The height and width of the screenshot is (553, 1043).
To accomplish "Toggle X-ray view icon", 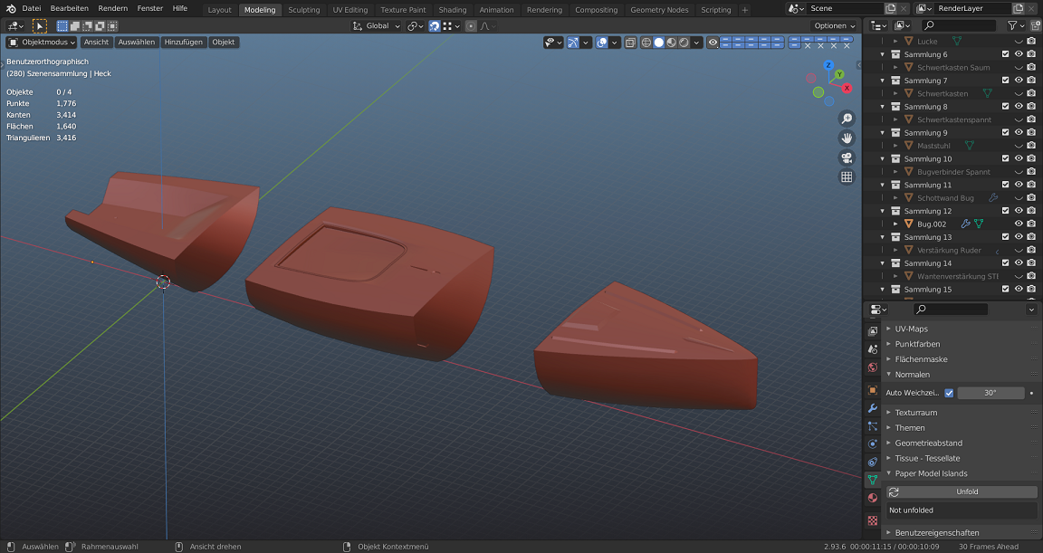I will 630,43.
